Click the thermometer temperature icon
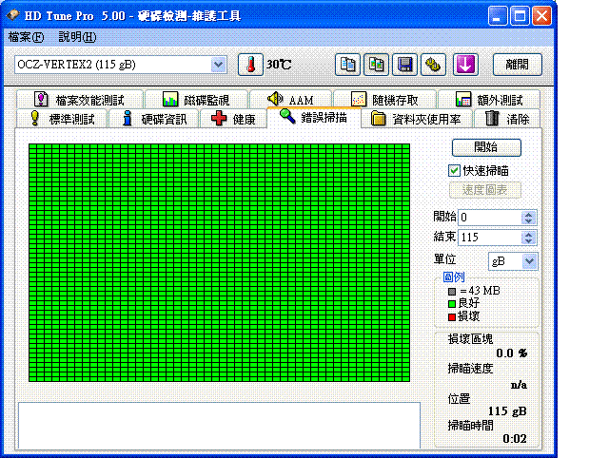Viewport: 609px width, 458px height. pyautogui.click(x=250, y=65)
